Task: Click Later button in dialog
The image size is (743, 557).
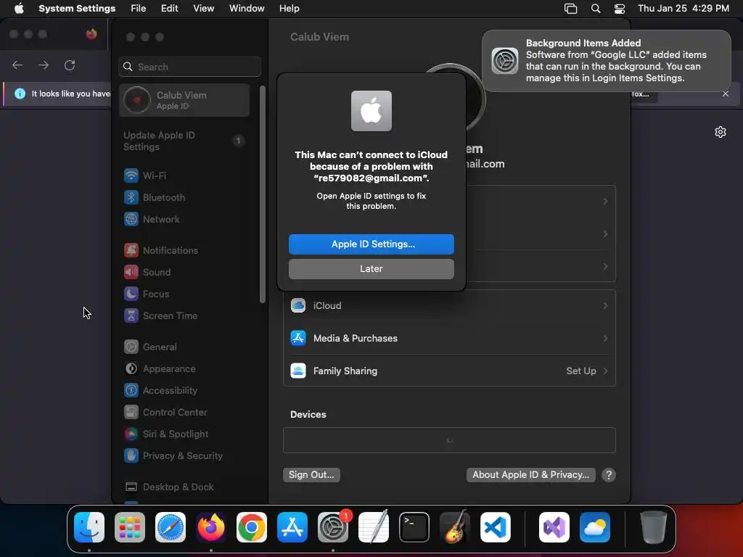Action: click(x=371, y=269)
